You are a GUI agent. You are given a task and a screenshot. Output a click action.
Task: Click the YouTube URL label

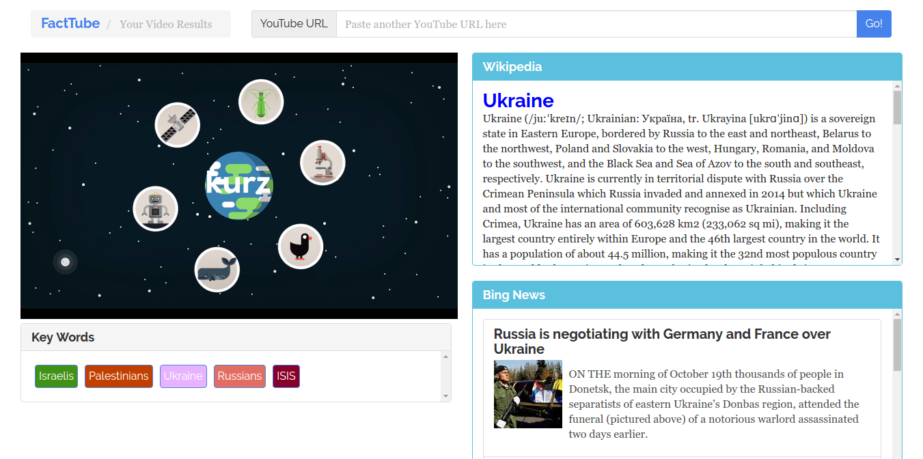tap(294, 24)
